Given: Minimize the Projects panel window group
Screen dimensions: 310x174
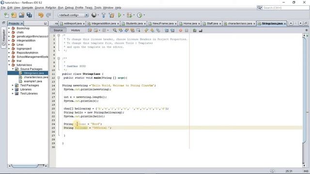Looking at the screenshot, I should click(x=45, y=24).
